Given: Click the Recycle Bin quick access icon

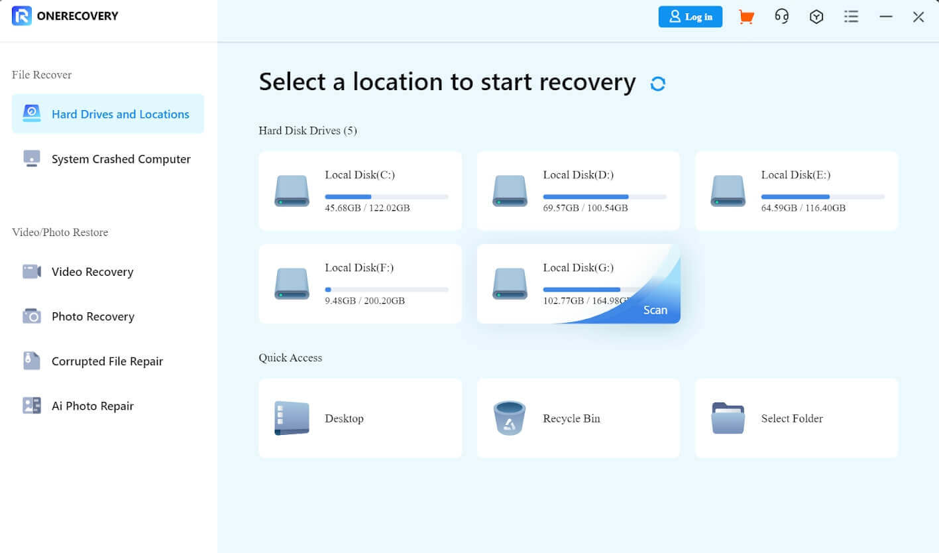Looking at the screenshot, I should pyautogui.click(x=510, y=418).
